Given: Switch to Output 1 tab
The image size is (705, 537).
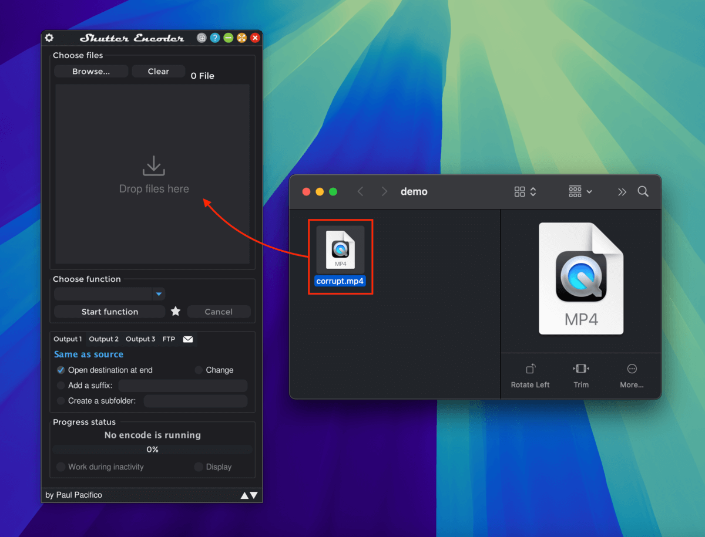Looking at the screenshot, I should point(68,339).
